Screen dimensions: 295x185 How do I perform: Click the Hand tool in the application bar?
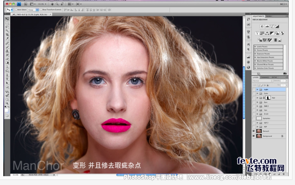click(x=52, y=4)
